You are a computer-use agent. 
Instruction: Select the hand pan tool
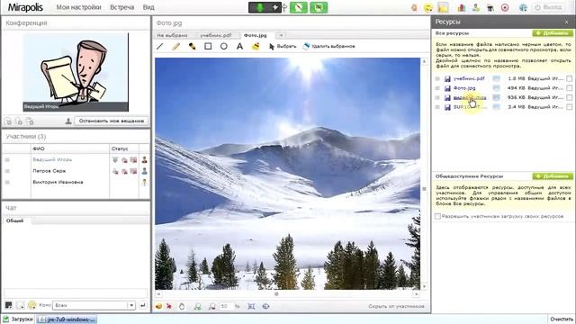tap(182, 306)
